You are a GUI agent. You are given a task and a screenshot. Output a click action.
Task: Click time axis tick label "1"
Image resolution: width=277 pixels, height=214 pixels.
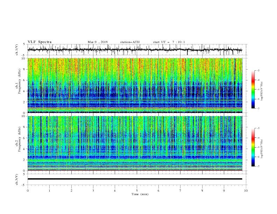(x=49, y=191)
